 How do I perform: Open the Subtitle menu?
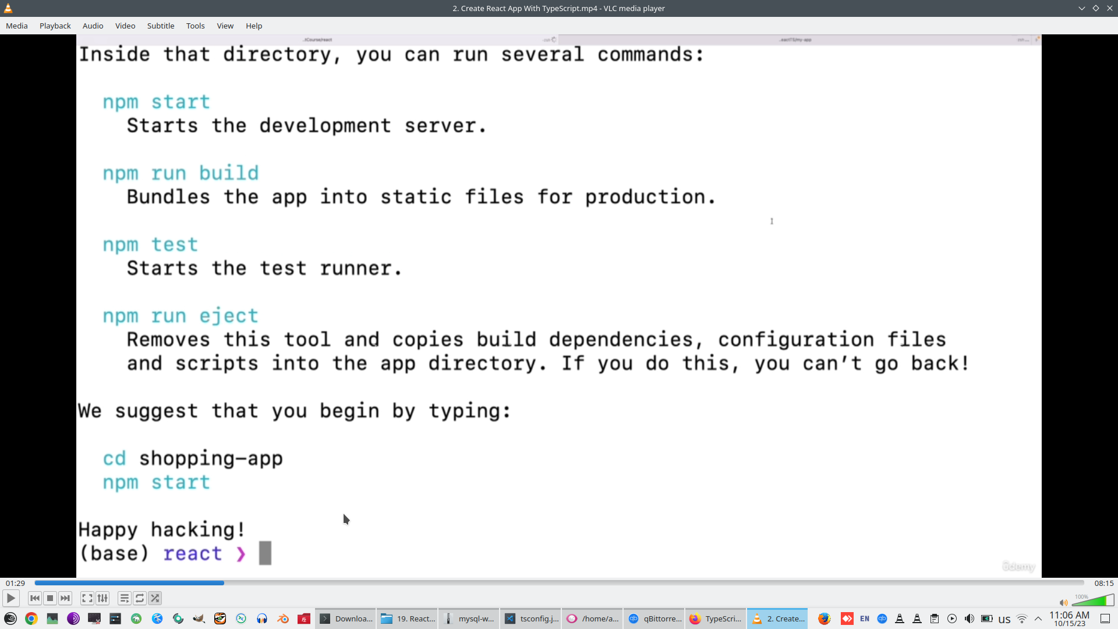pyautogui.click(x=160, y=26)
